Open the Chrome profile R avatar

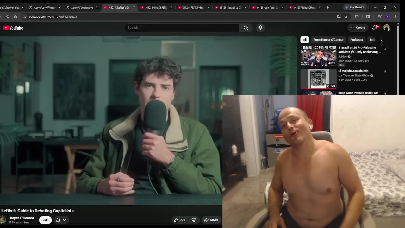tap(387, 16)
